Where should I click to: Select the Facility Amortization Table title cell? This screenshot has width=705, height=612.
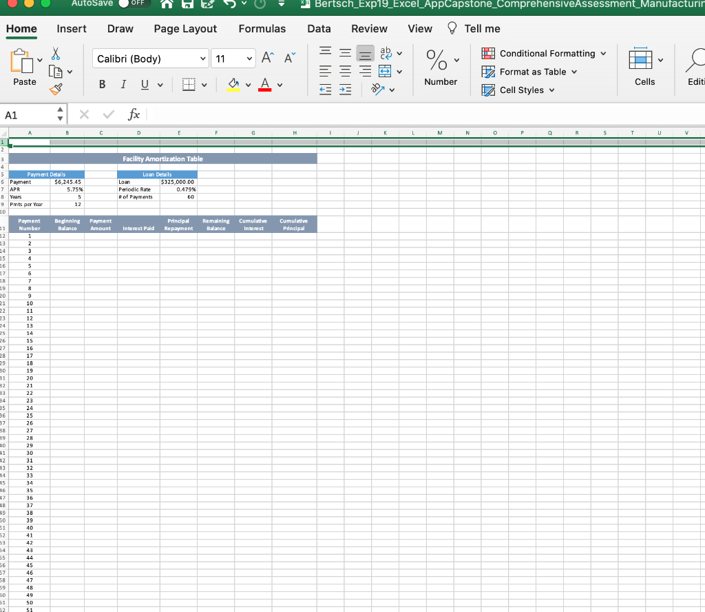(x=162, y=159)
